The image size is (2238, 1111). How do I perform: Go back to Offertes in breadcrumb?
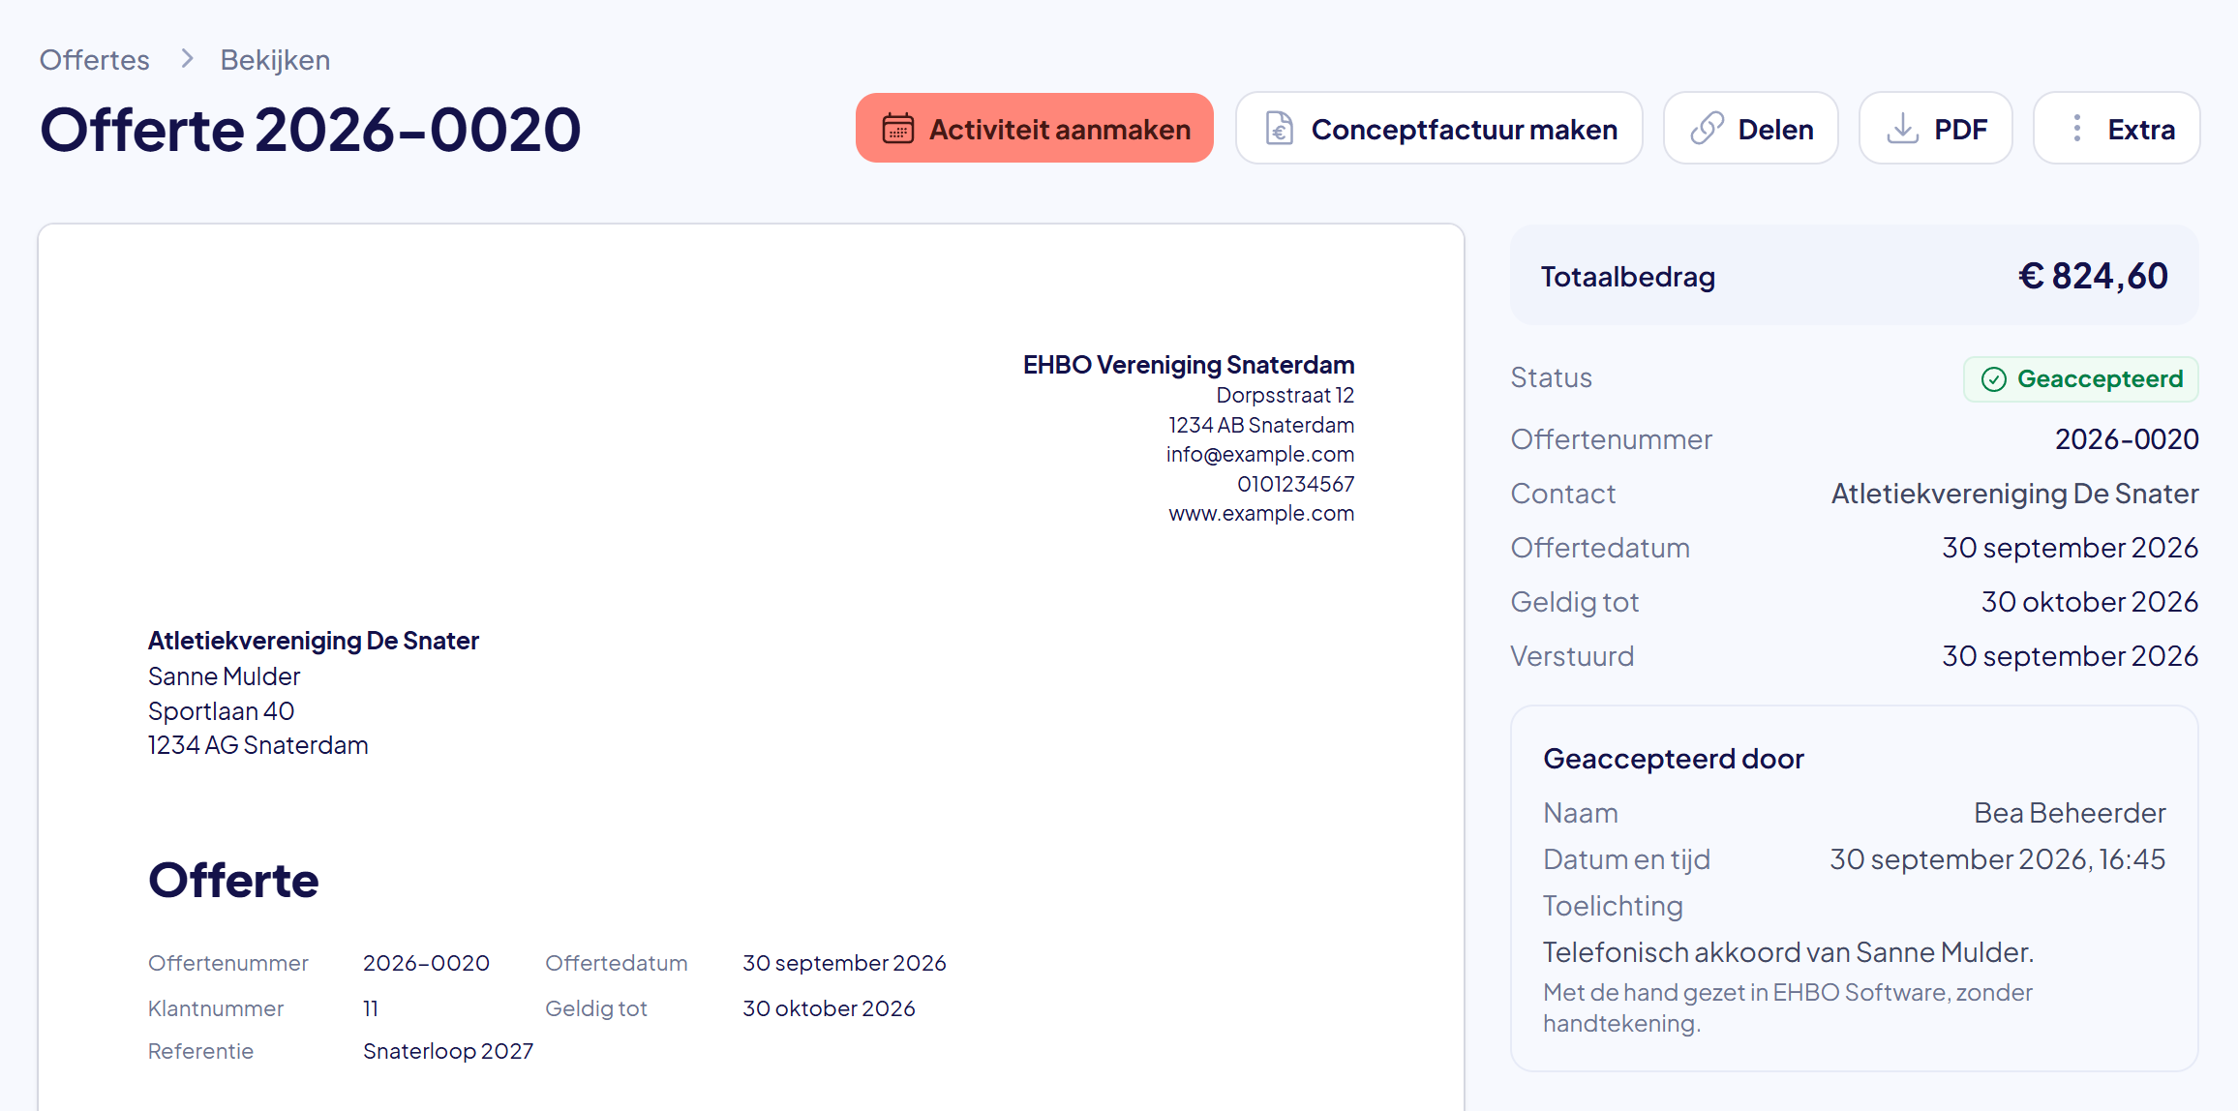click(94, 60)
